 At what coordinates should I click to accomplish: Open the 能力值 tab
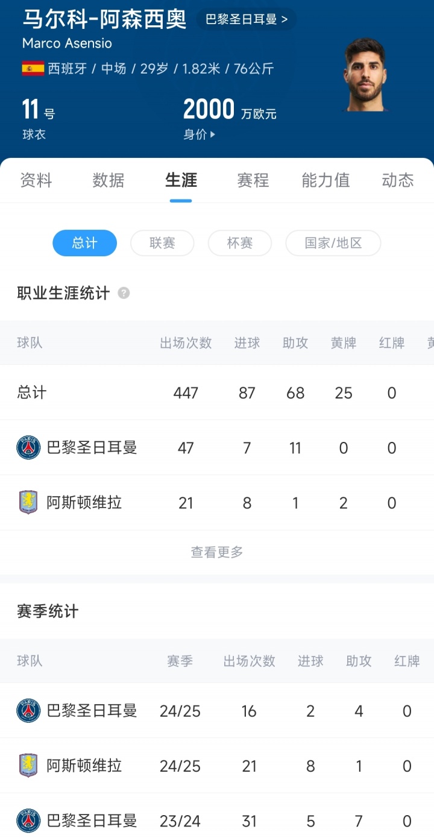(325, 180)
